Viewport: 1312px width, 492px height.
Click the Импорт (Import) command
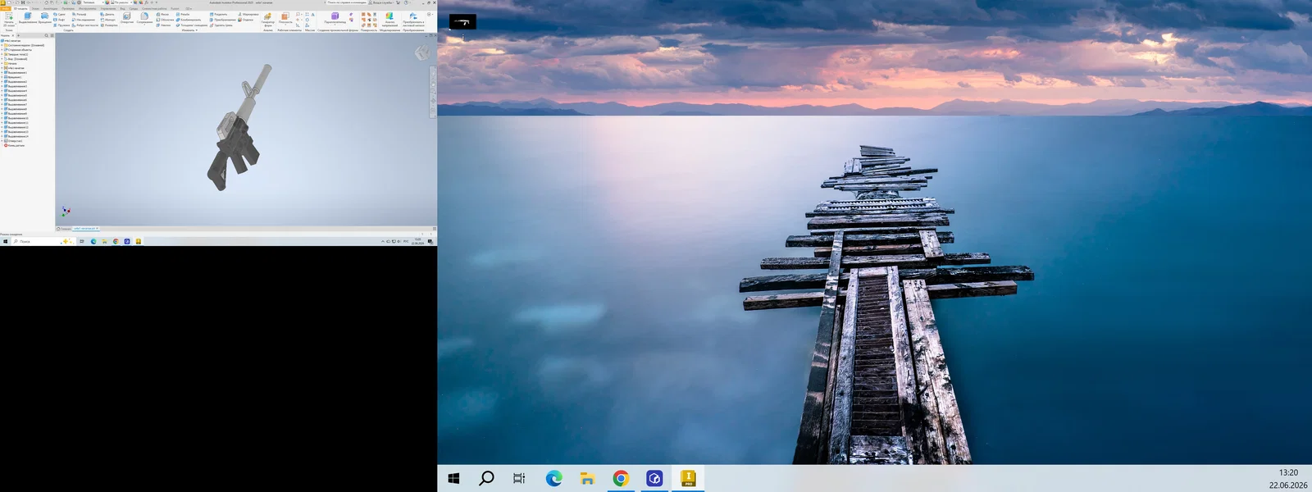(x=107, y=20)
